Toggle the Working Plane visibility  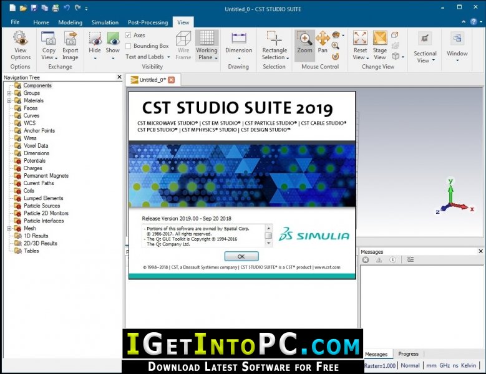click(x=207, y=46)
